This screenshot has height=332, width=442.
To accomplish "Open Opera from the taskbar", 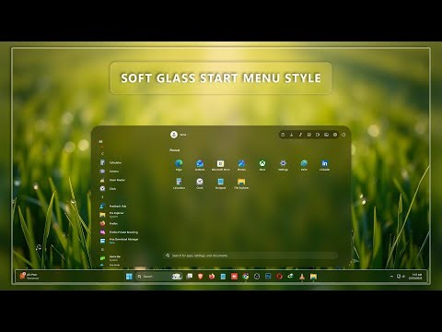I will click(279, 277).
